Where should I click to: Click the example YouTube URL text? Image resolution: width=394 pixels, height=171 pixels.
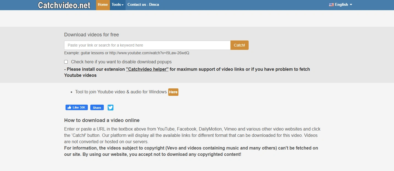(149, 53)
